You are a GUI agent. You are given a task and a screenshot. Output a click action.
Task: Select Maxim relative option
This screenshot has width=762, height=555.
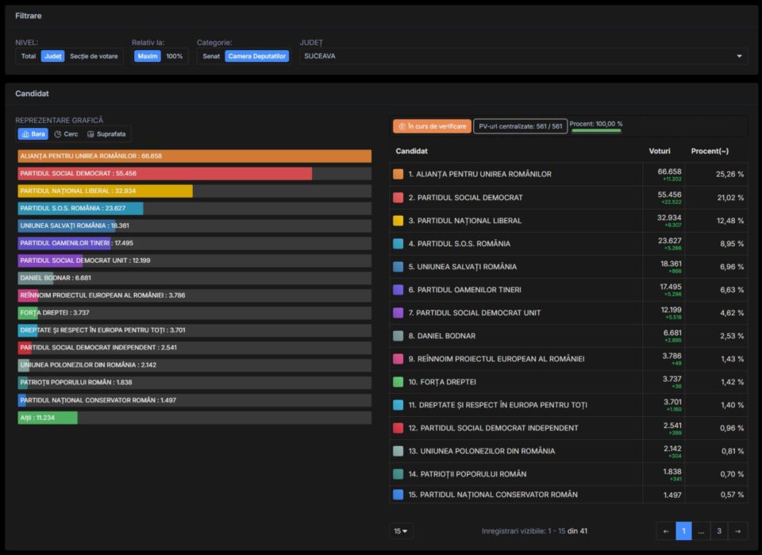[148, 56]
